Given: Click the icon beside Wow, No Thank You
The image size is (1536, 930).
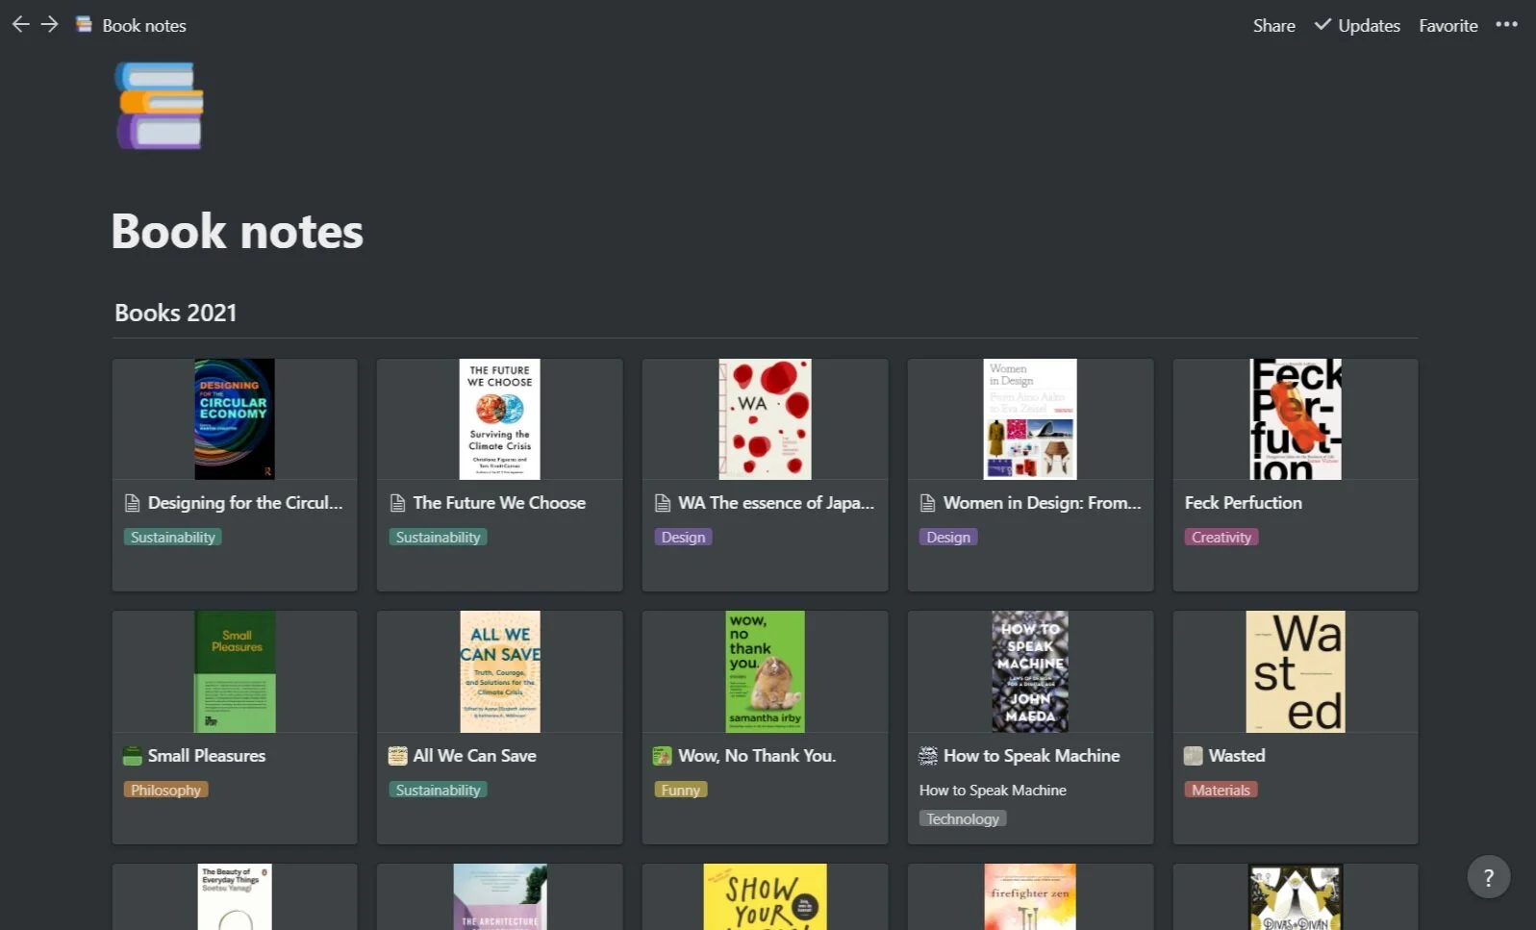Looking at the screenshot, I should [x=663, y=756].
